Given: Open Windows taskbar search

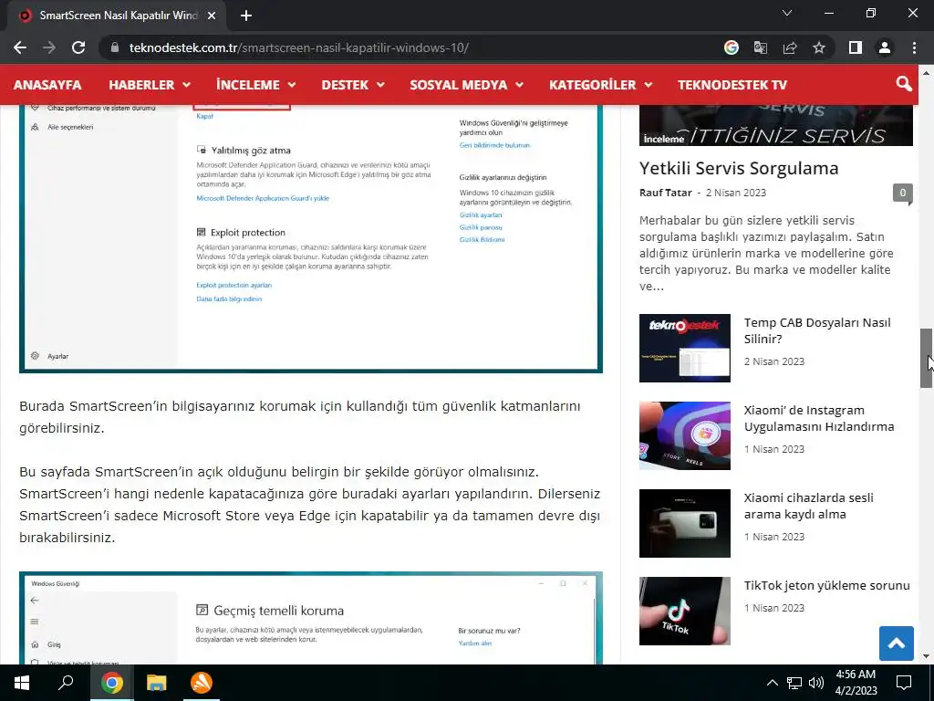Looking at the screenshot, I should [x=66, y=683].
